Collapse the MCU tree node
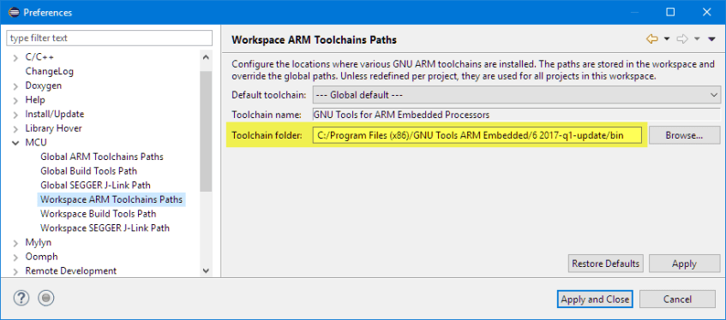The width and height of the screenshot is (726, 320). click(15, 143)
